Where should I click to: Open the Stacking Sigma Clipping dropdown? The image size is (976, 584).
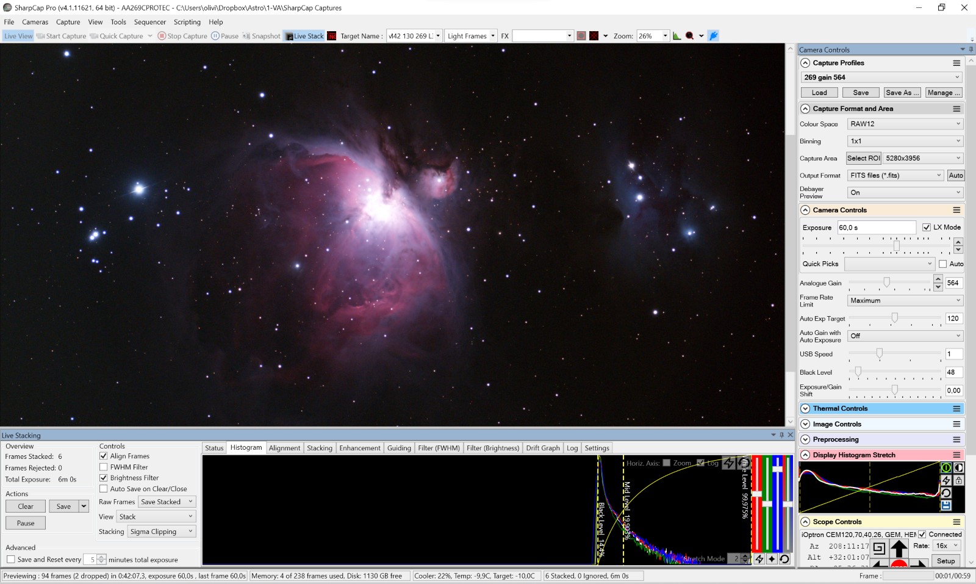[162, 532]
